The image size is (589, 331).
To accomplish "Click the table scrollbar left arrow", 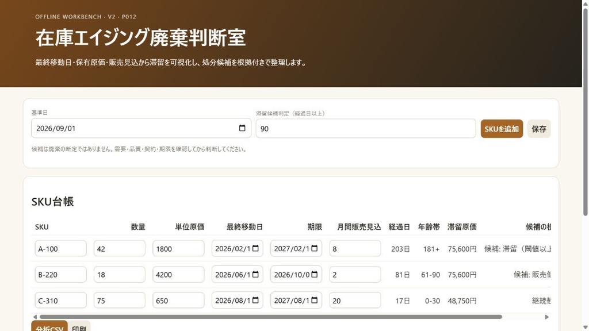I will pos(35,317).
